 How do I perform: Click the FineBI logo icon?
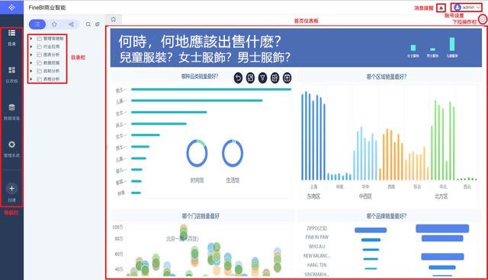coord(12,7)
